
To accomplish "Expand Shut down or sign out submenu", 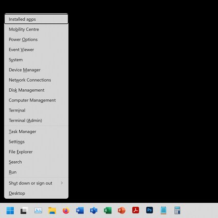I will click(37, 183).
